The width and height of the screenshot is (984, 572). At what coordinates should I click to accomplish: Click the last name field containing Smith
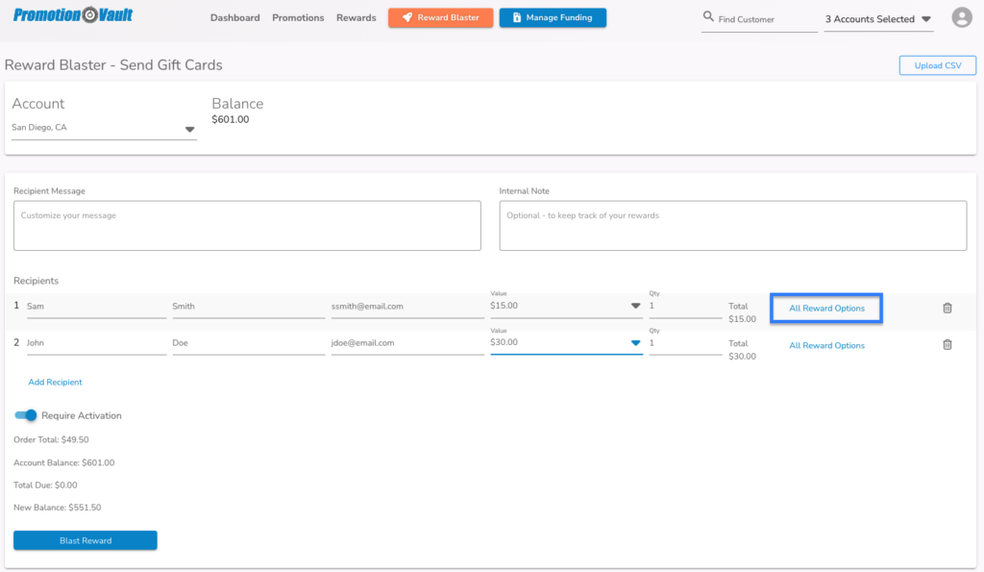pyautogui.click(x=249, y=307)
